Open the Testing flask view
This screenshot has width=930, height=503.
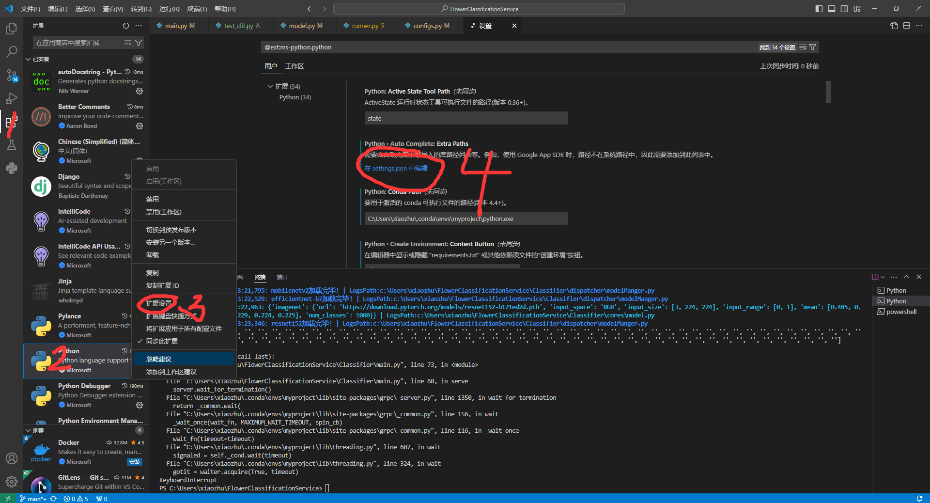12,145
